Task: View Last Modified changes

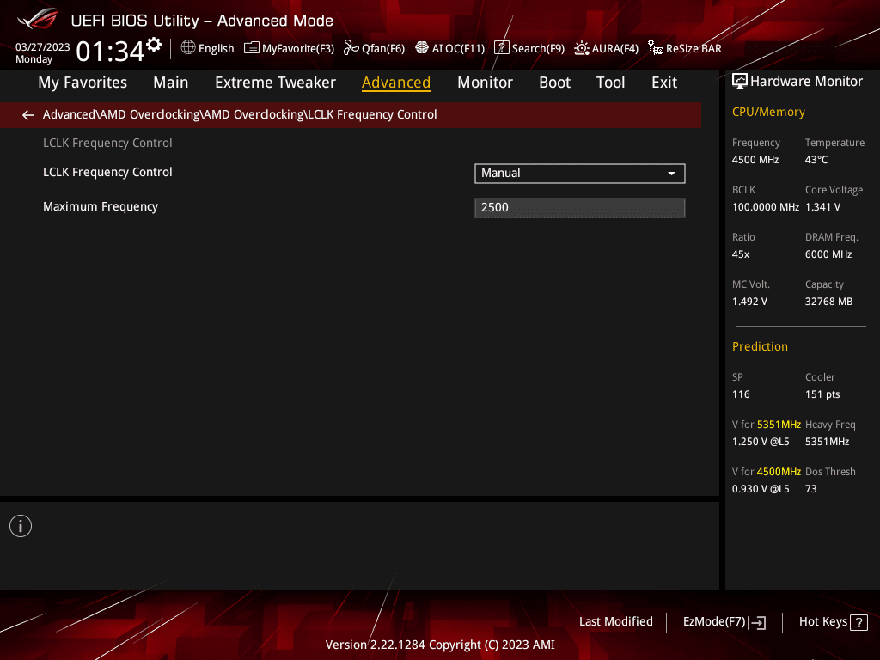Action: coord(615,622)
